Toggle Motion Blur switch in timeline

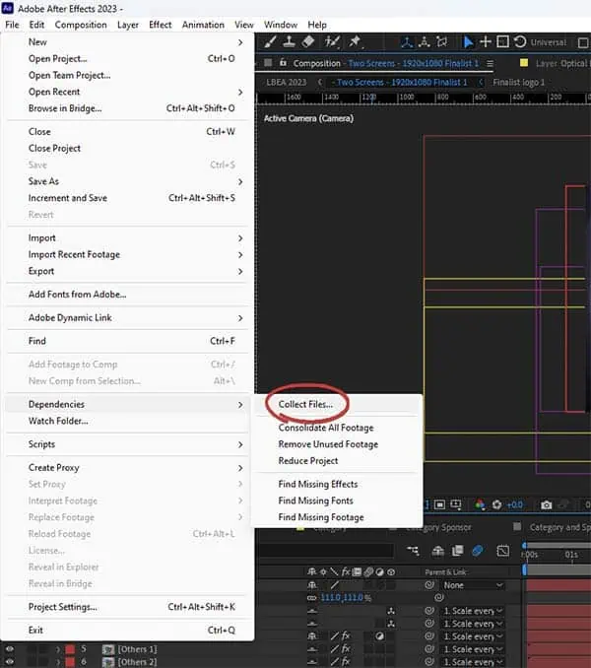(478, 551)
